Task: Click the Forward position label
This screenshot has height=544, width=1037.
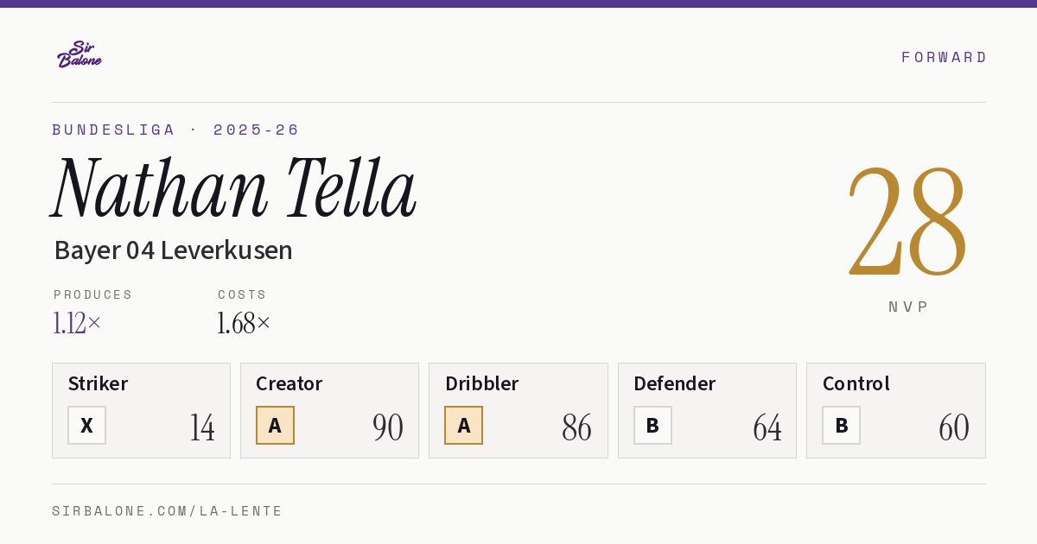Action: point(944,57)
